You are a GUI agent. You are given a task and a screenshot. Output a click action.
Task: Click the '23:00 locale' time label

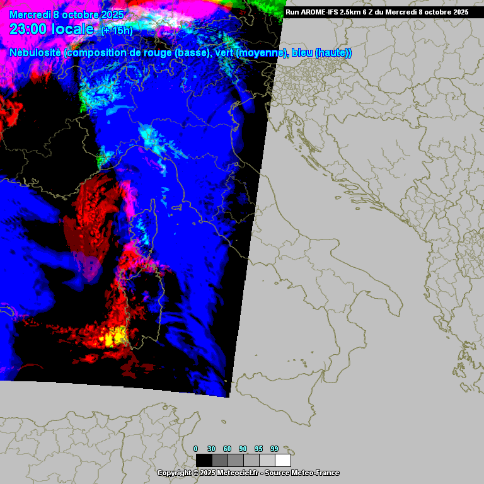pyautogui.click(x=52, y=29)
